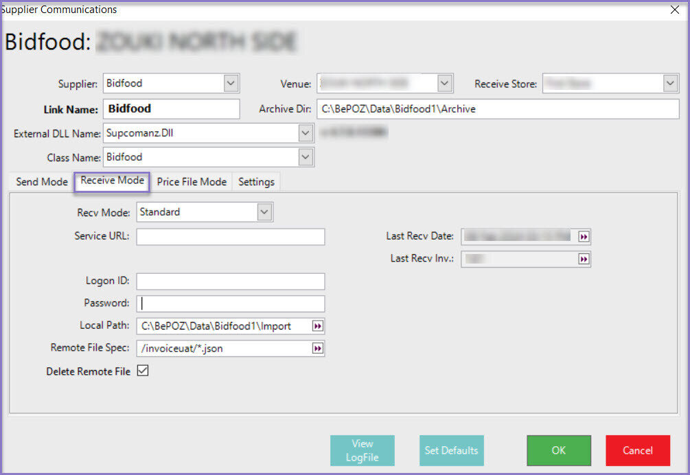Confirm with the green OK button
Screen dimensions: 690x475
tap(559, 450)
